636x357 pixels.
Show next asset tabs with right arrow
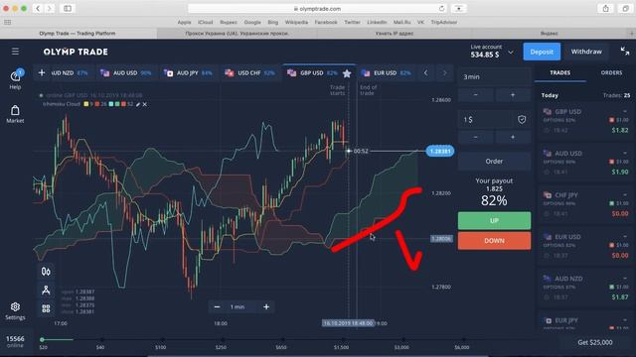pyautogui.click(x=444, y=72)
